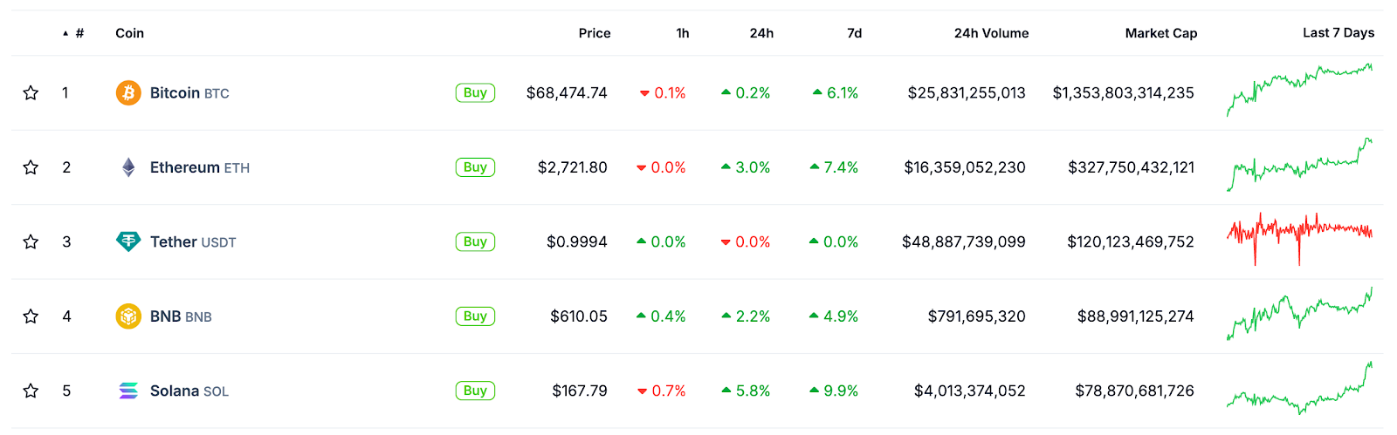1397x435 pixels.
Task: Add Solana to watchlist via star
Action: coord(31,391)
